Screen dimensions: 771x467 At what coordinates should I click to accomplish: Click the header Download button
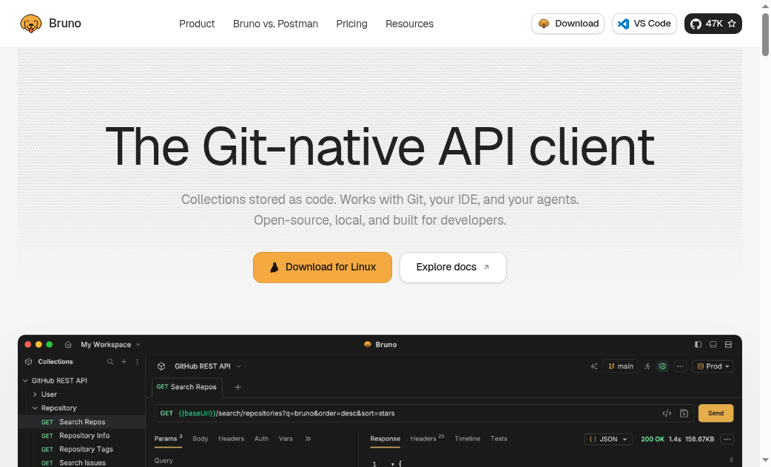point(568,24)
